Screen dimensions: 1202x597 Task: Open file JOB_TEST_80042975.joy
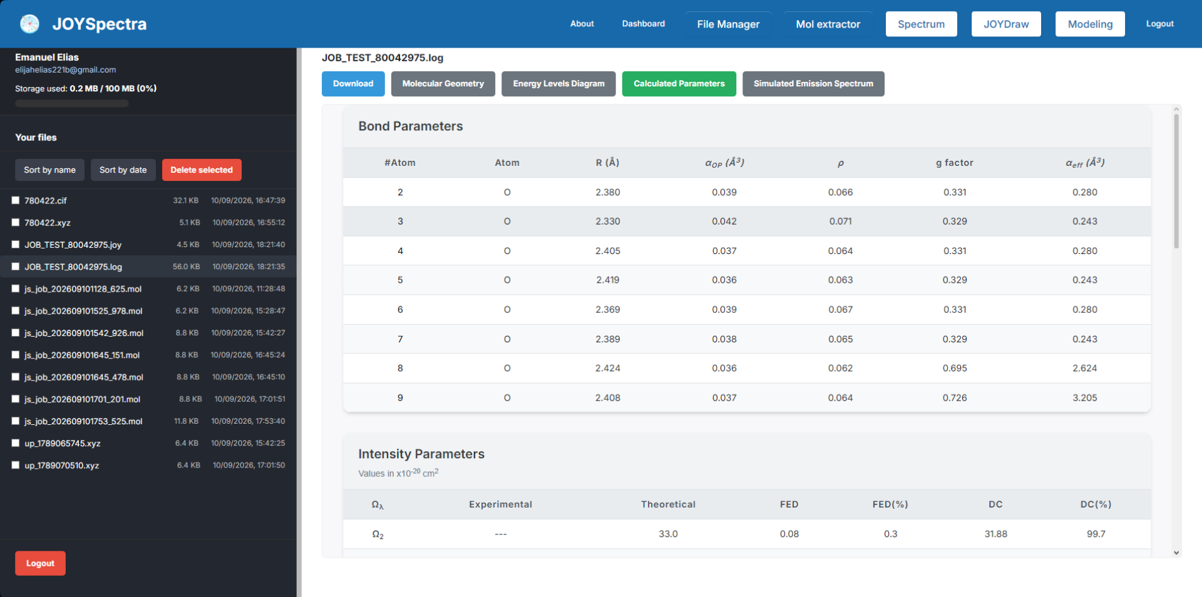tap(73, 245)
